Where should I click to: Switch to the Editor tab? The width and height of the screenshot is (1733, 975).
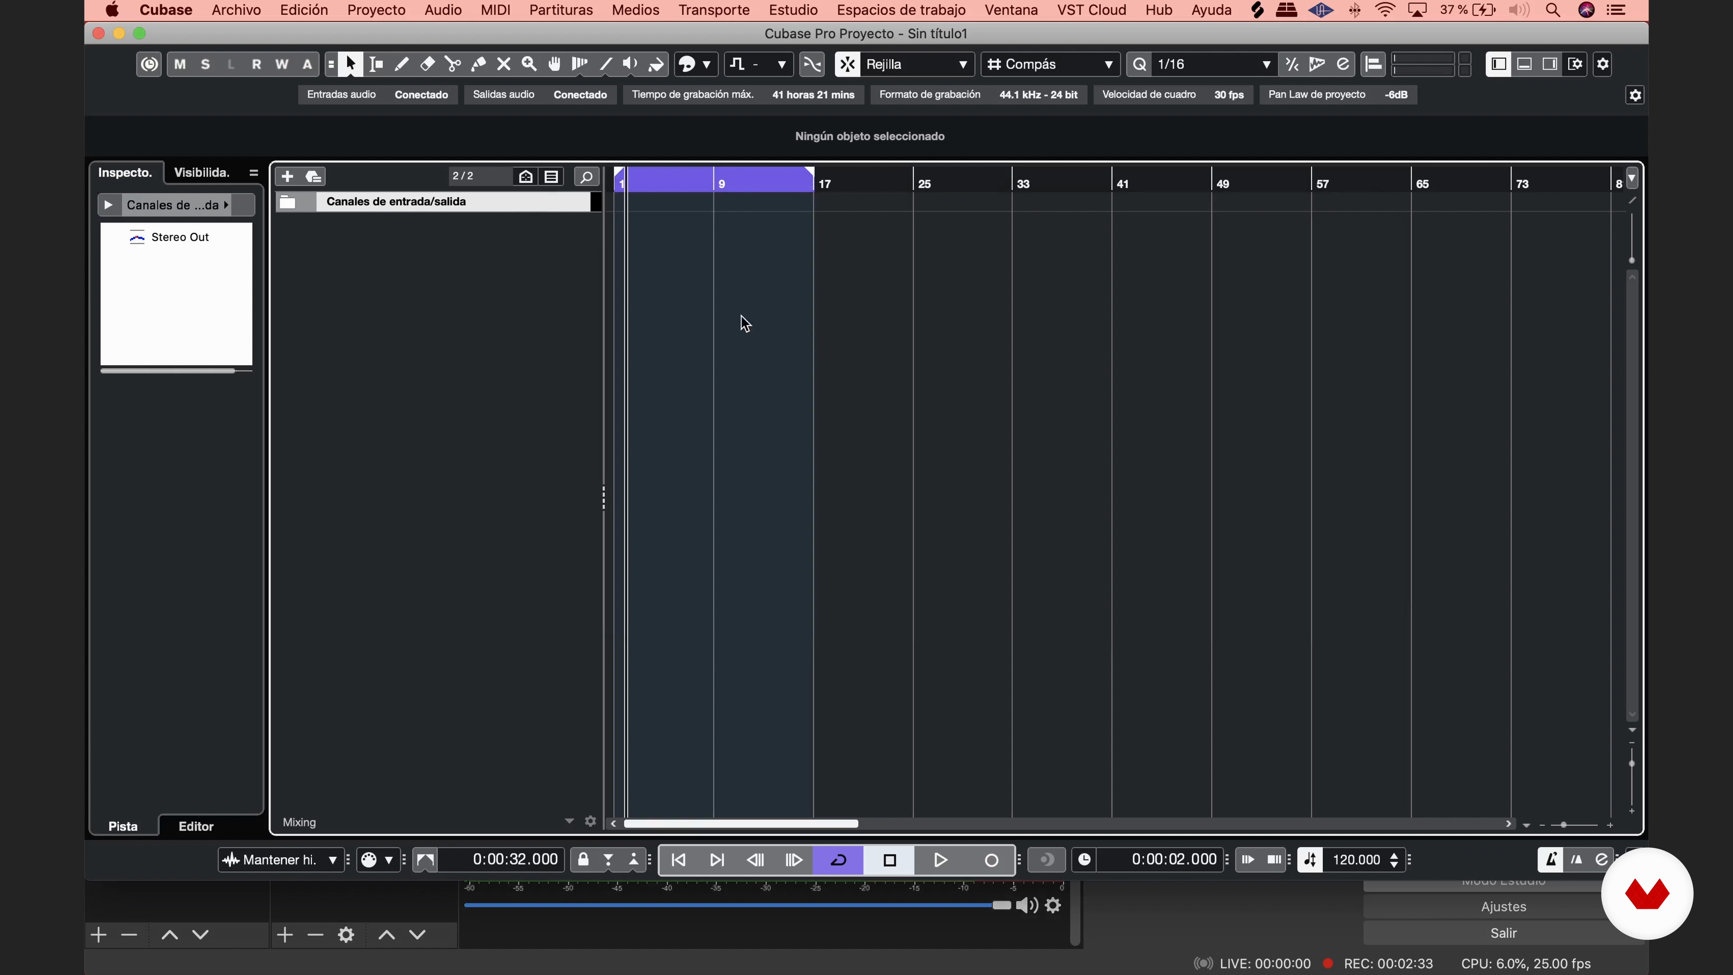click(196, 826)
